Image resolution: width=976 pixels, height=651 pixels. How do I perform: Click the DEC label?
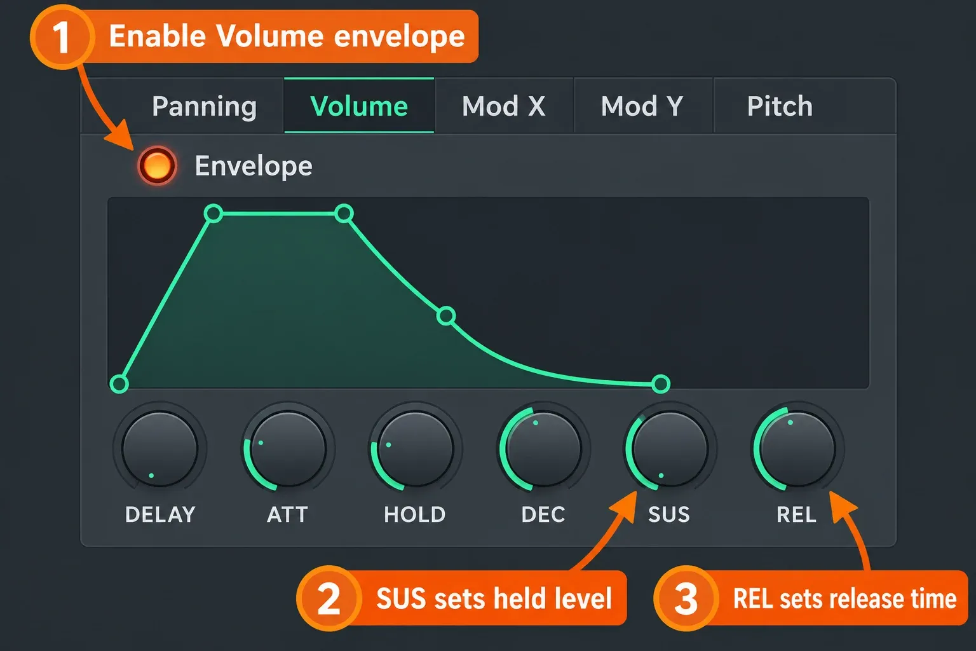[x=543, y=514]
